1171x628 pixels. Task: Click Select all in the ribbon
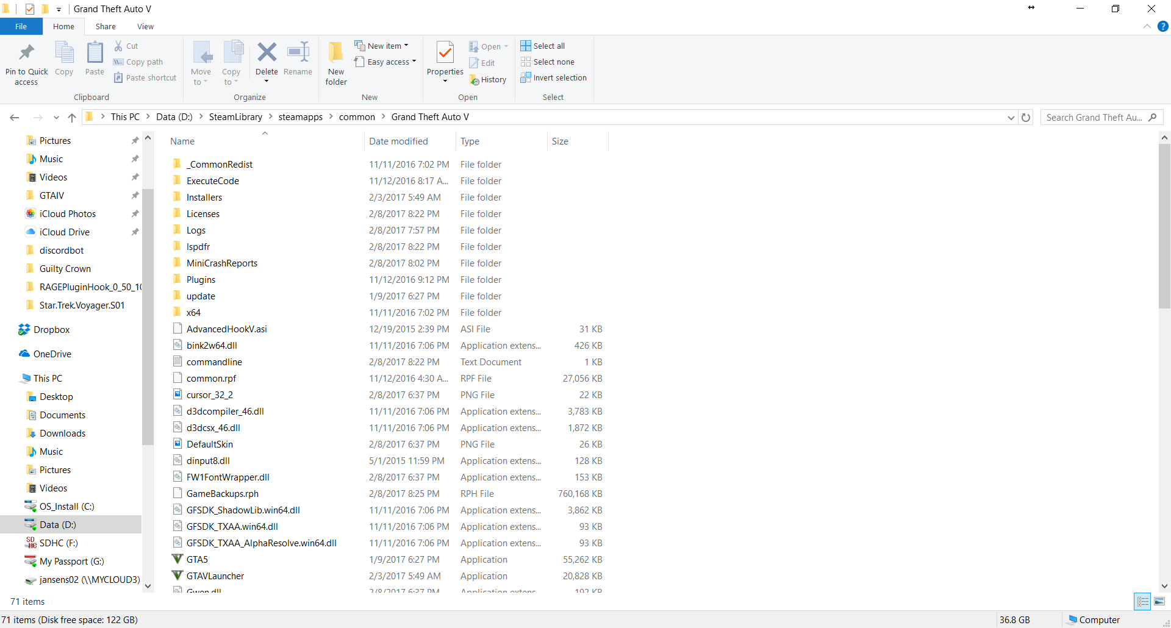point(543,46)
